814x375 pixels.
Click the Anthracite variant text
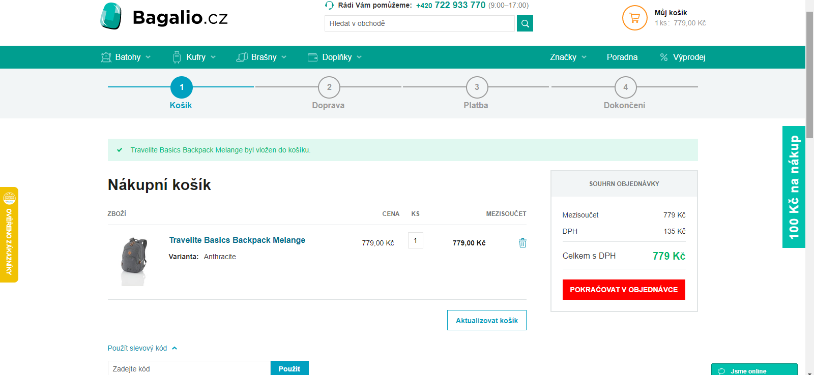(220, 257)
